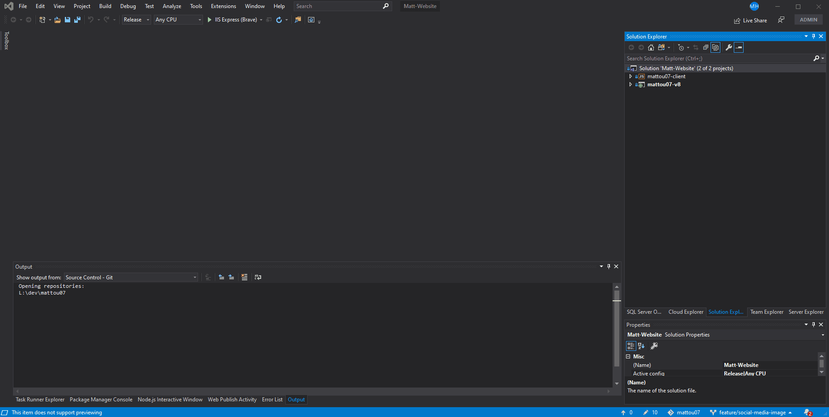
Task: Click the Solution Explorer search magnifier icon
Action: tap(816, 59)
